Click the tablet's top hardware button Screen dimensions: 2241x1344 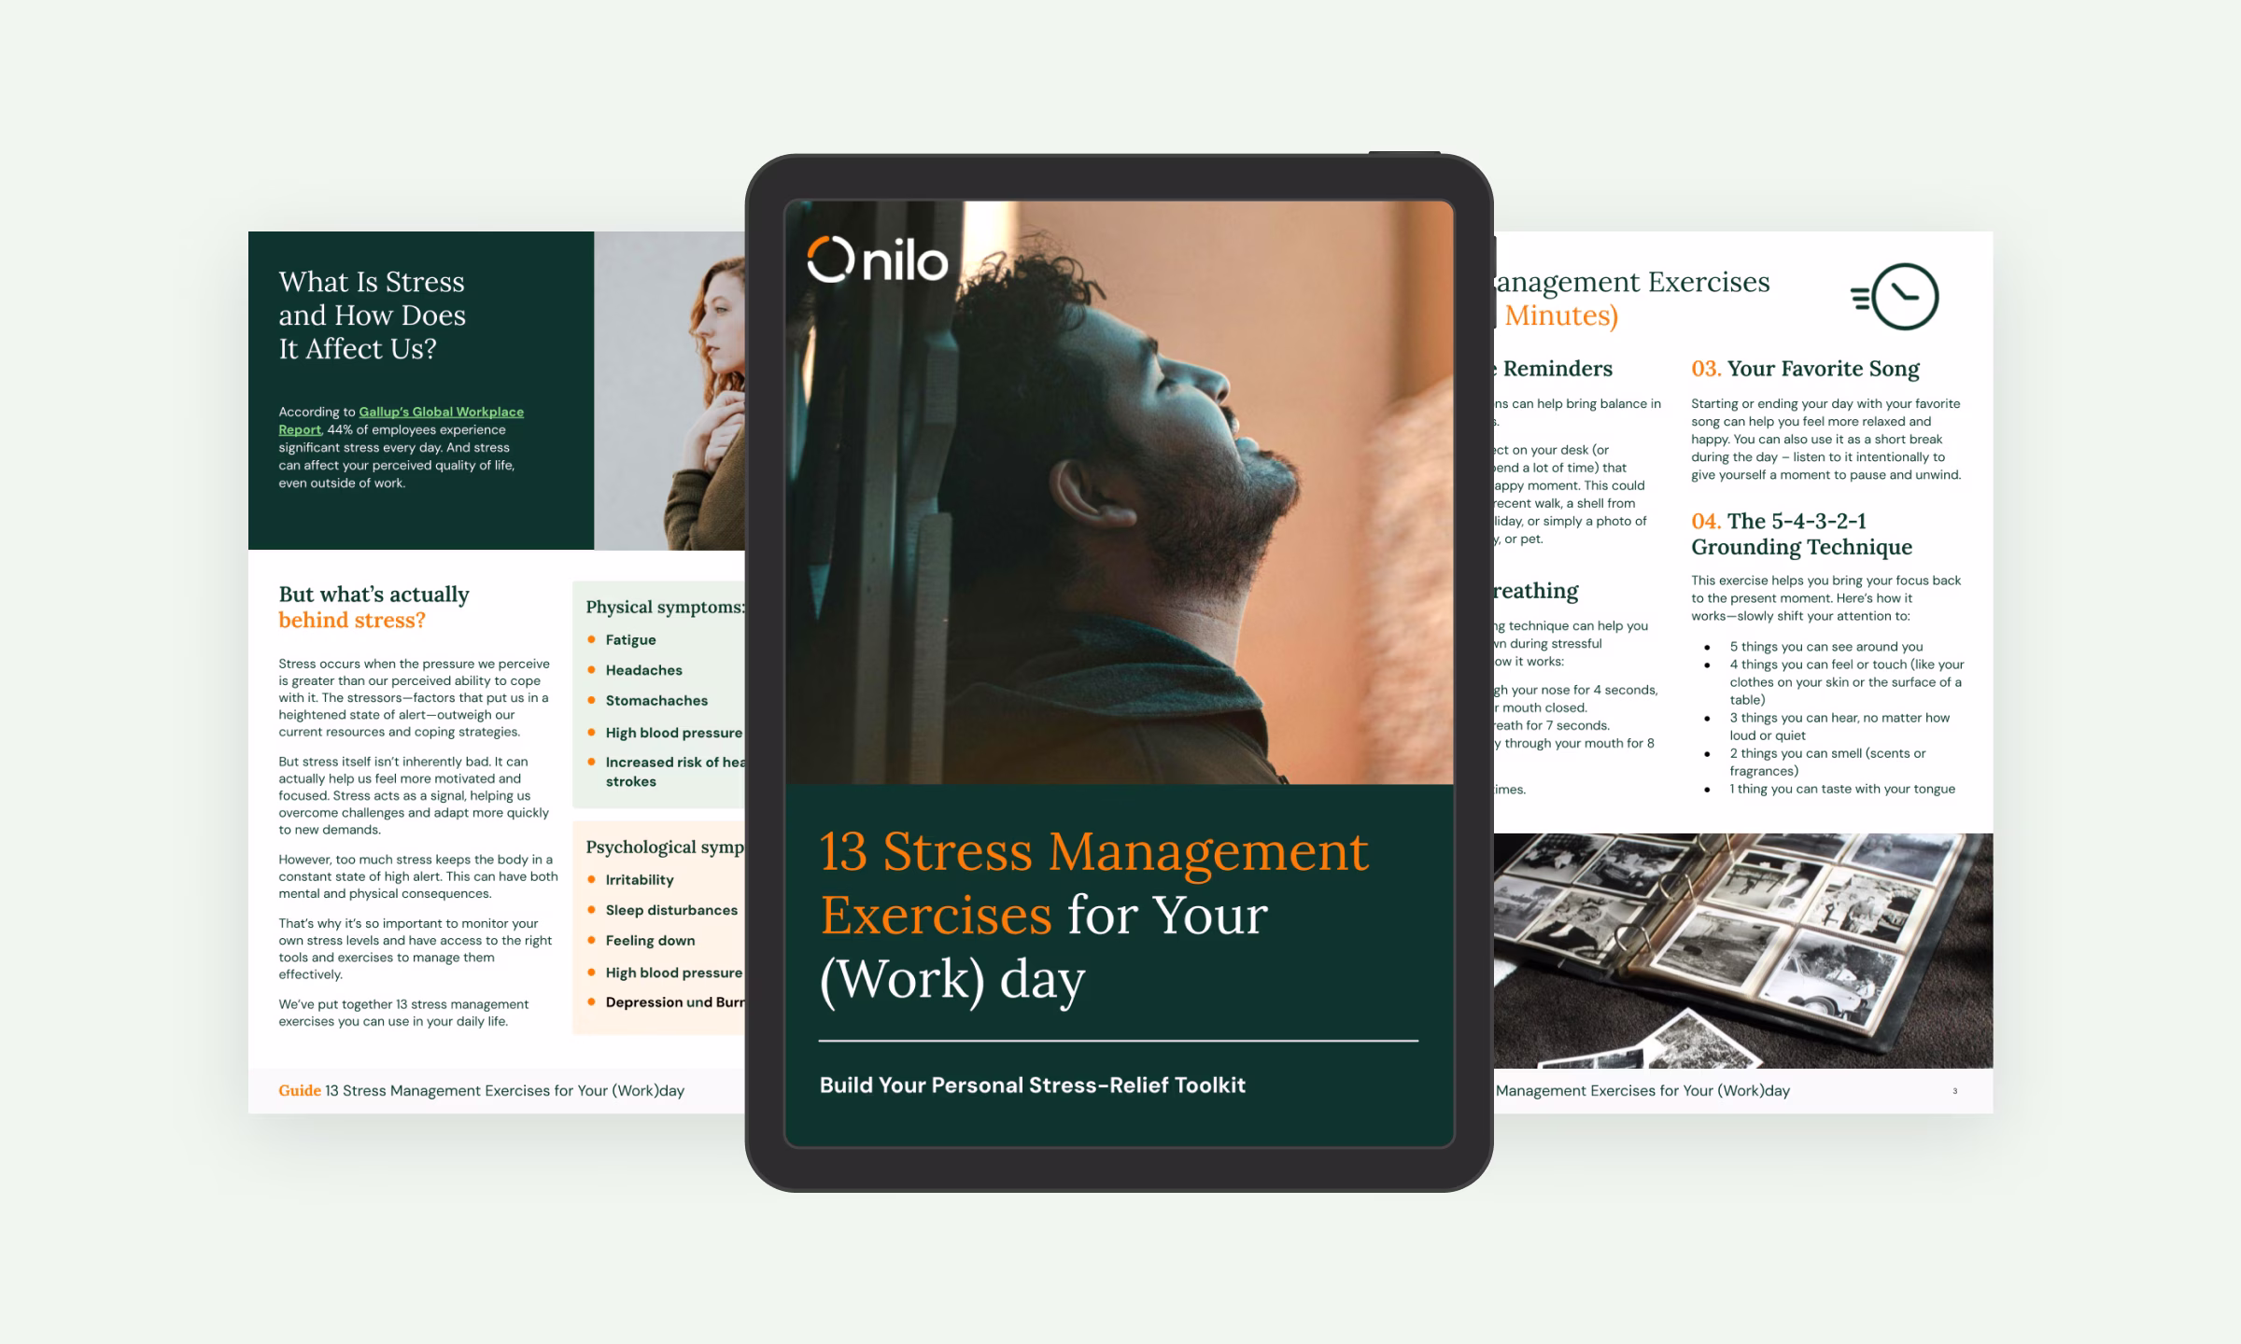pos(1403,152)
